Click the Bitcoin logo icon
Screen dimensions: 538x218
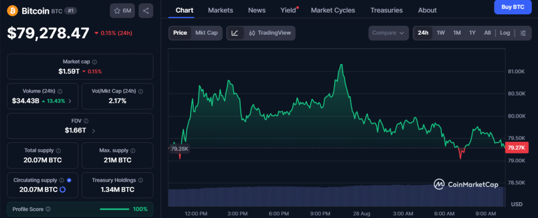pyautogui.click(x=13, y=11)
